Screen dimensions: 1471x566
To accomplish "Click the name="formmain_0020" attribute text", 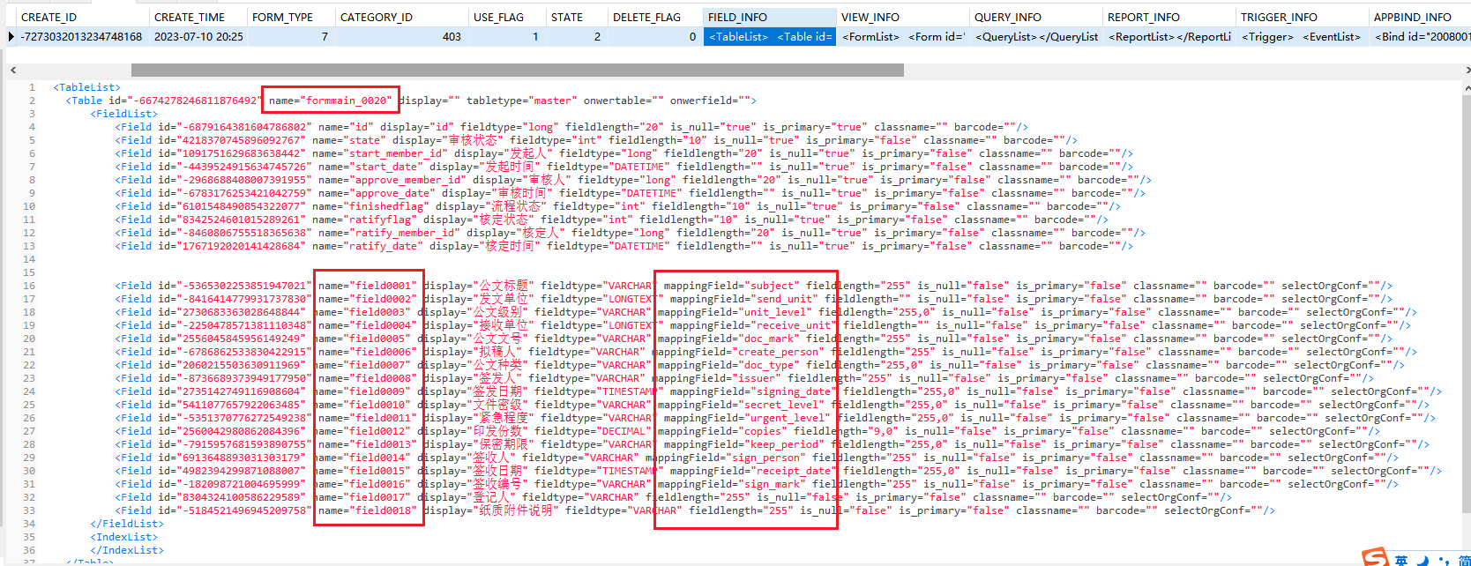I will pos(331,101).
